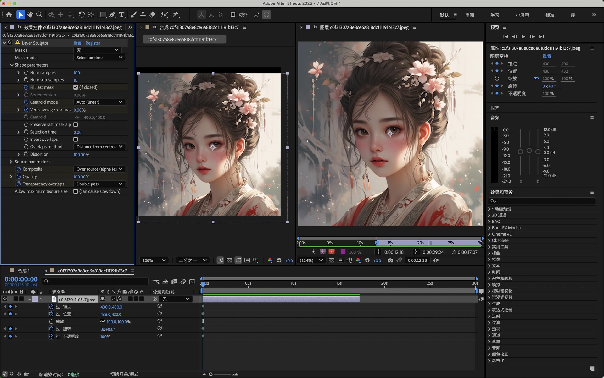The image size is (604, 378).
Task: Expand the Source parameters group
Action: [x=11, y=162]
